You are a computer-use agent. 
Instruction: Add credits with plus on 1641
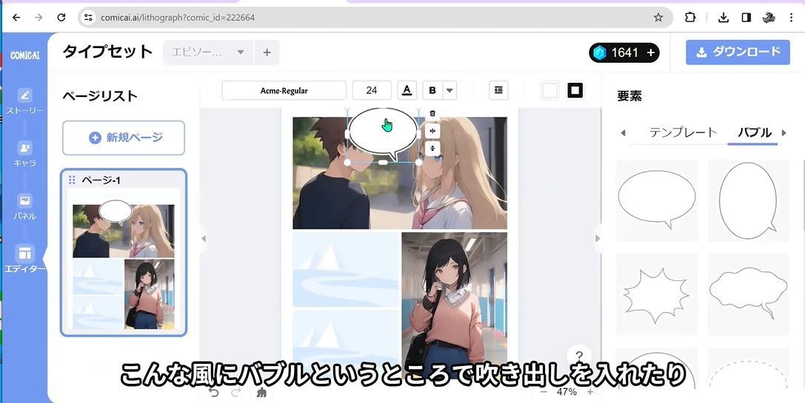[x=650, y=53]
